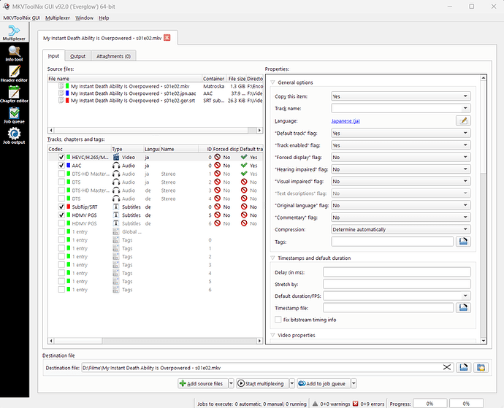Open the Multiplexer tool in sidebar
The height and width of the screenshot is (408, 504).
click(14, 32)
